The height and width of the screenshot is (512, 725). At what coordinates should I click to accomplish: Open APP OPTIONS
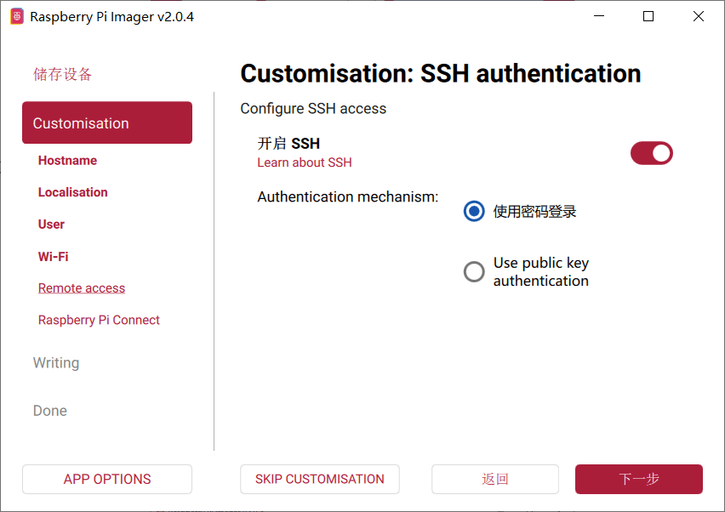(x=107, y=479)
